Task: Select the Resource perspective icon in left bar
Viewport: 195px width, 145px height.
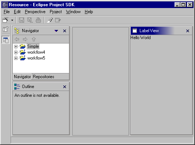Action: [x=5, y=40]
